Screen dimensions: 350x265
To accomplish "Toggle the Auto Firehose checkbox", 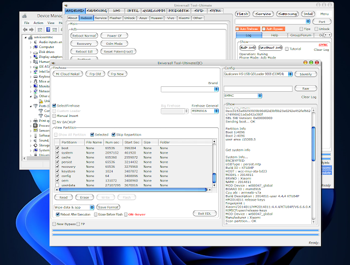I will point(237,29).
